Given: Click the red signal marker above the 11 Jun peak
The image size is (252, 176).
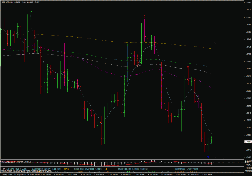Looking at the screenshot, I should click(188, 67).
